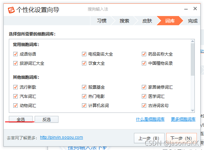The height and width of the screenshot is (150, 204).
Task: Open 更多细胞词库 link
Action: 183,119
